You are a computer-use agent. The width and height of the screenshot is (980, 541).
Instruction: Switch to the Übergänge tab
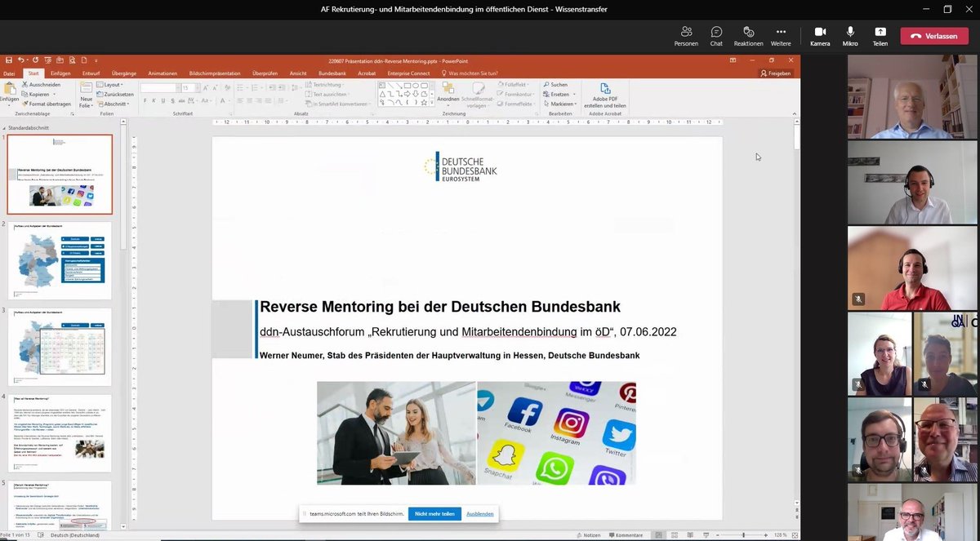click(x=124, y=73)
